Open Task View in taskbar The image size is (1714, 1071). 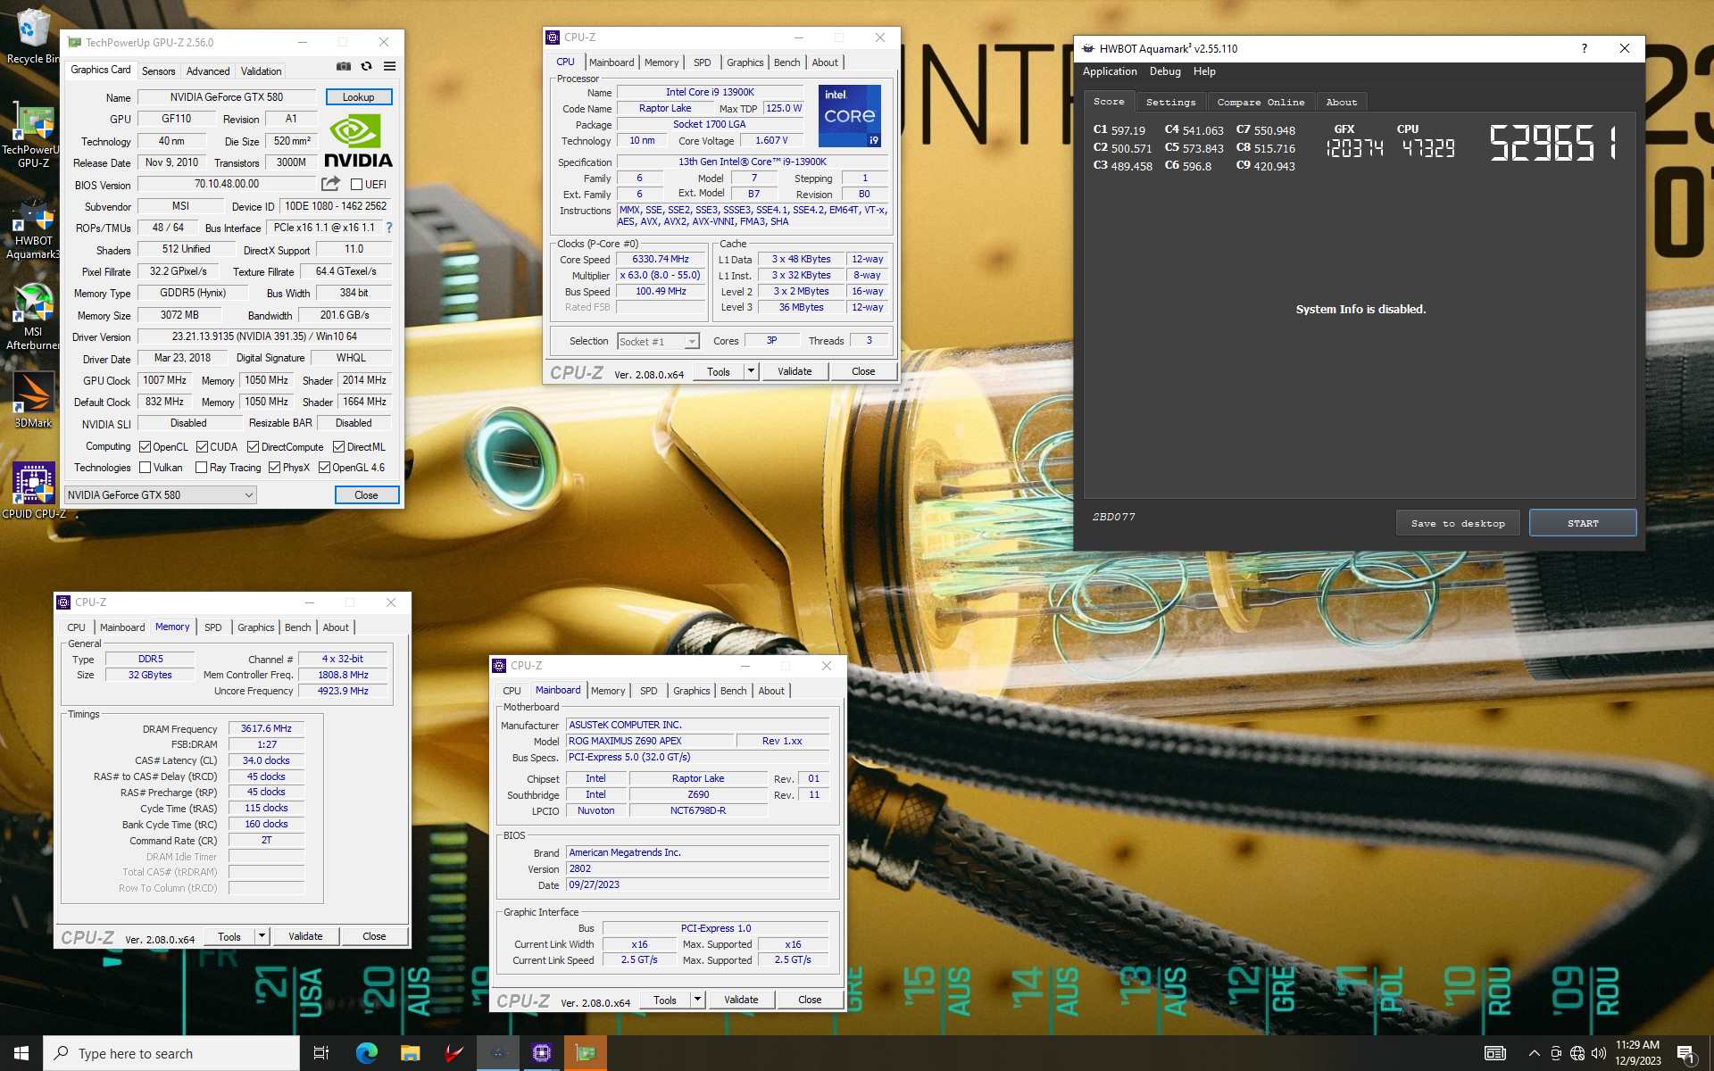(321, 1053)
